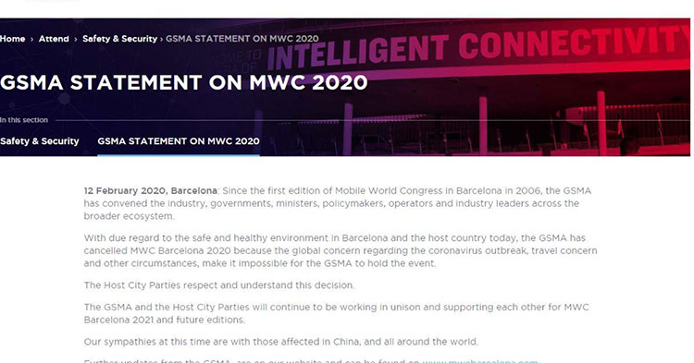Select the GSMA STATEMENT ON MWC 2020 tab

(x=179, y=141)
